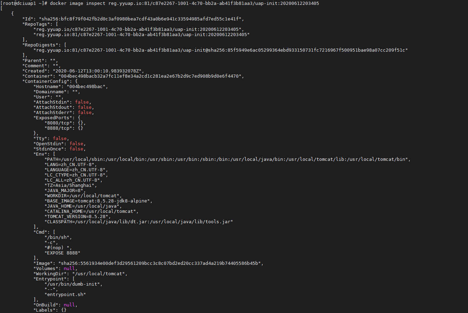
Task: Click the PATH environment variable line
Action: point(227,159)
